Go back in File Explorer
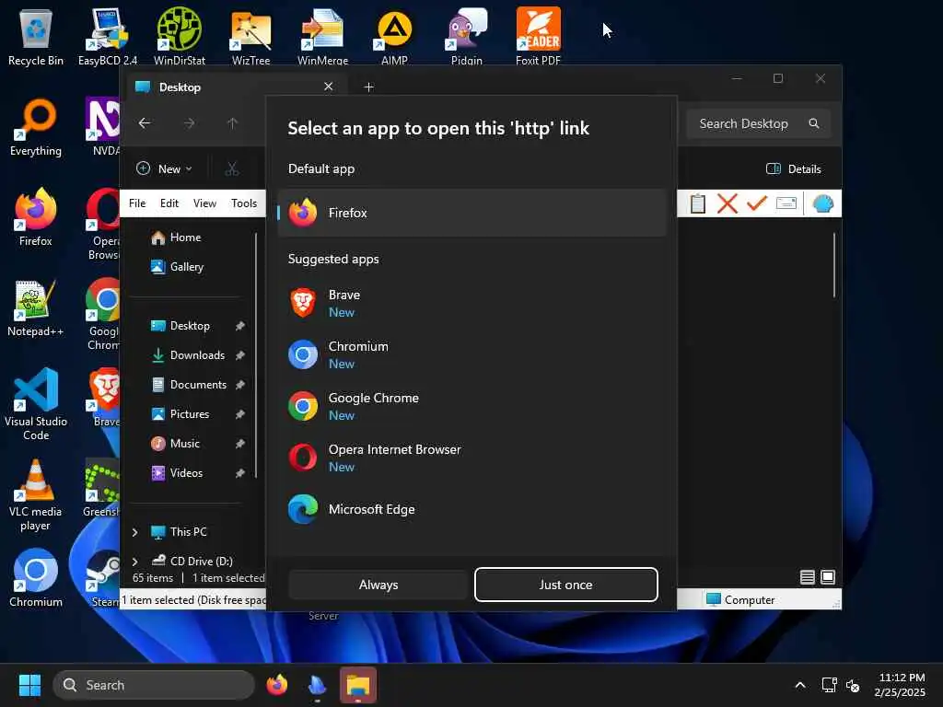This screenshot has width=943, height=707. [x=145, y=123]
